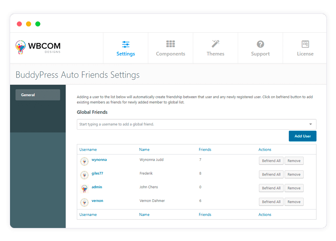Go to the Themes tab label
Viewport: 336px width, 241px height.
(x=215, y=54)
